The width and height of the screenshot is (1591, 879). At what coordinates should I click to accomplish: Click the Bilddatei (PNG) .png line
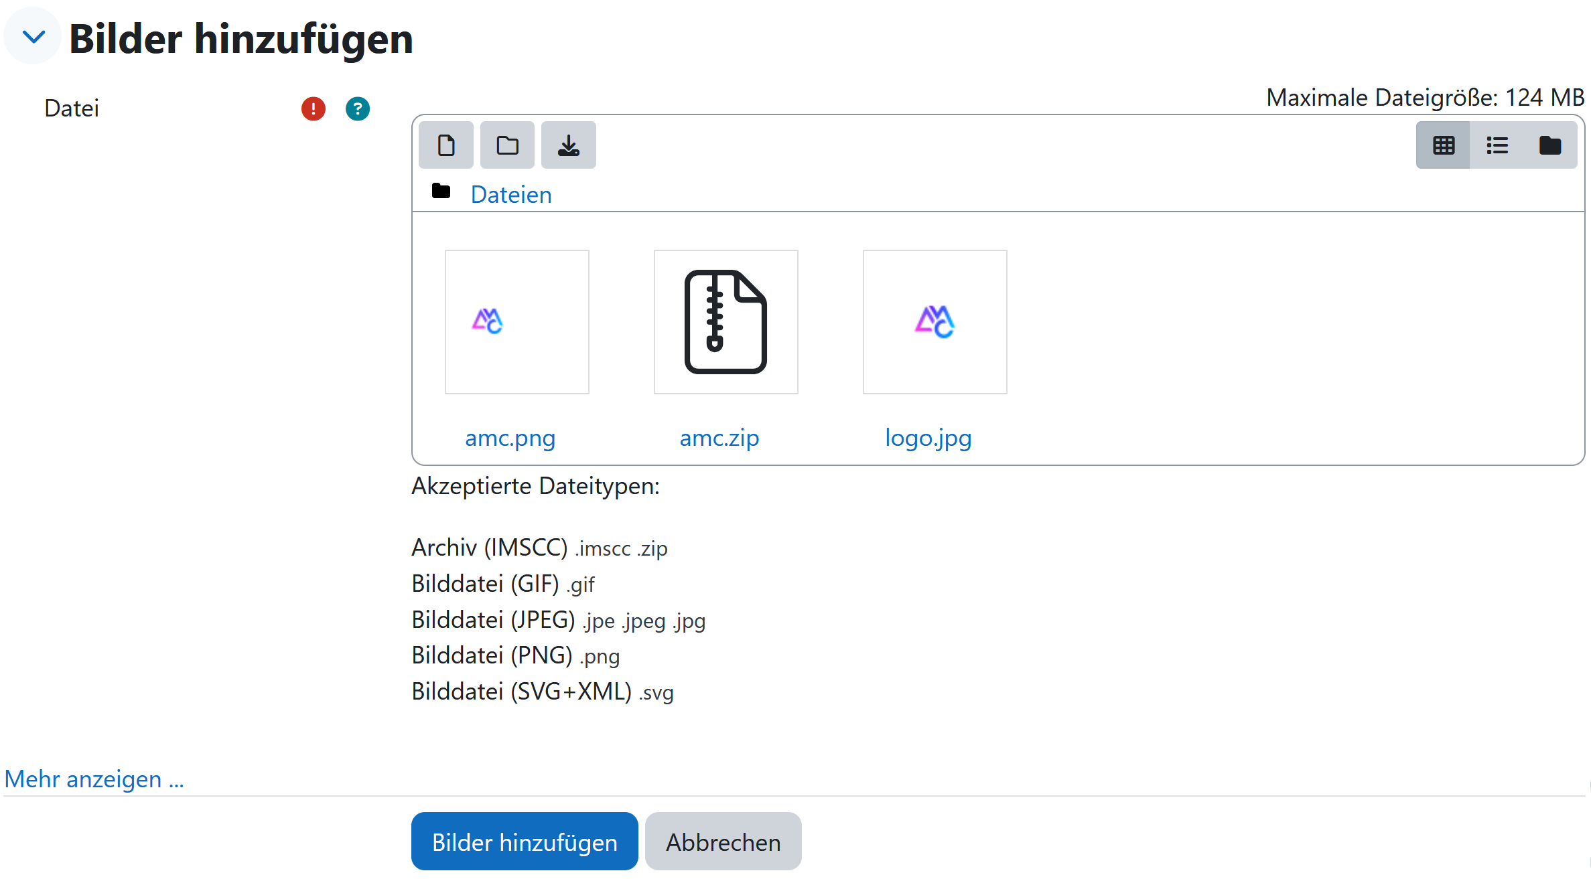coord(516,655)
